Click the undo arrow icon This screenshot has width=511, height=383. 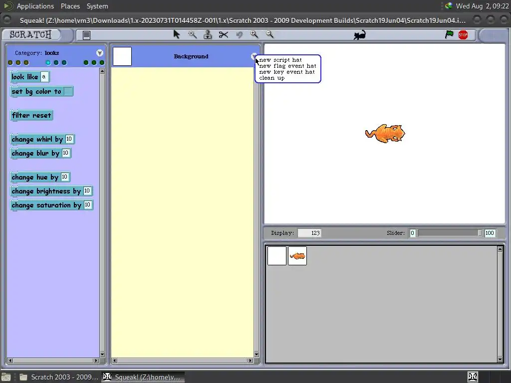pyautogui.click(x=239, y=34)
